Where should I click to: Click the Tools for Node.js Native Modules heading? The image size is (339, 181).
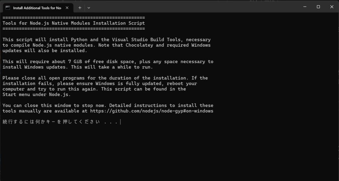coord(73,23)
